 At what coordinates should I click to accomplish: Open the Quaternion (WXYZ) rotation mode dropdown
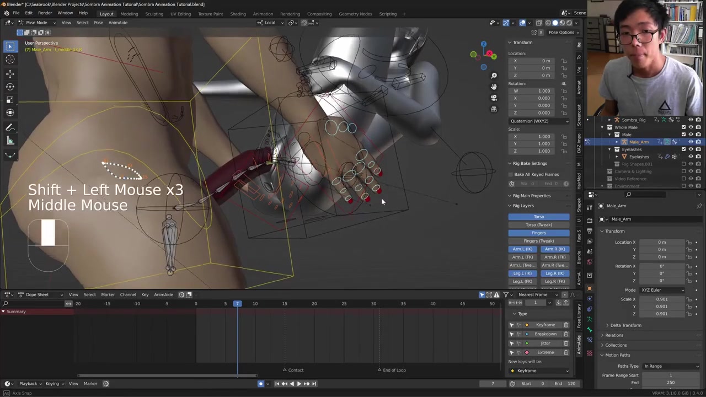click(x=539, y=121)
